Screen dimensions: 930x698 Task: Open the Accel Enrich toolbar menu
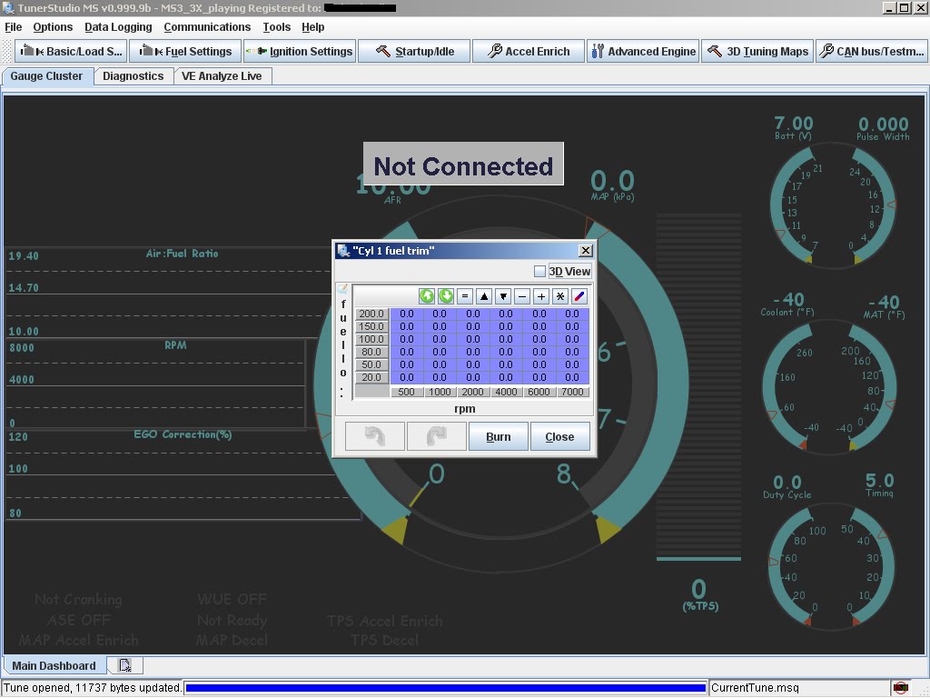529,51
